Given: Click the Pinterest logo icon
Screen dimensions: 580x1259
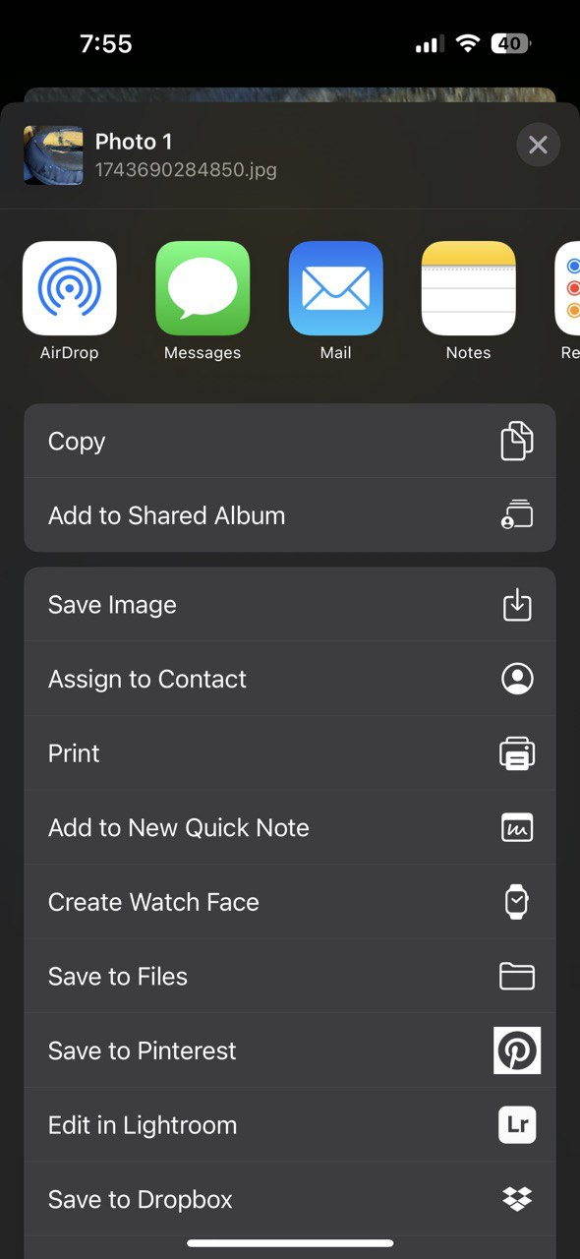Looking at the screenshot, I should [517, 1050].
